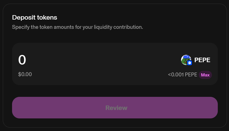The image size is (229, 131).
Task: Click the word "Review" on the bottom button
Action: 116,108
